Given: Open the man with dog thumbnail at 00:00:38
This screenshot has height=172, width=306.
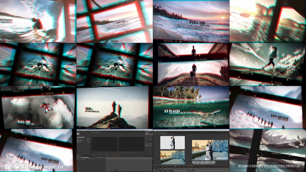Looking at the screenshot, I should coord(191,64).
